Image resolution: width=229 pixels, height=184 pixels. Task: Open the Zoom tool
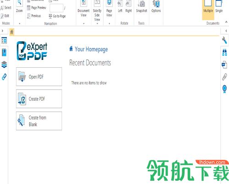19,7
